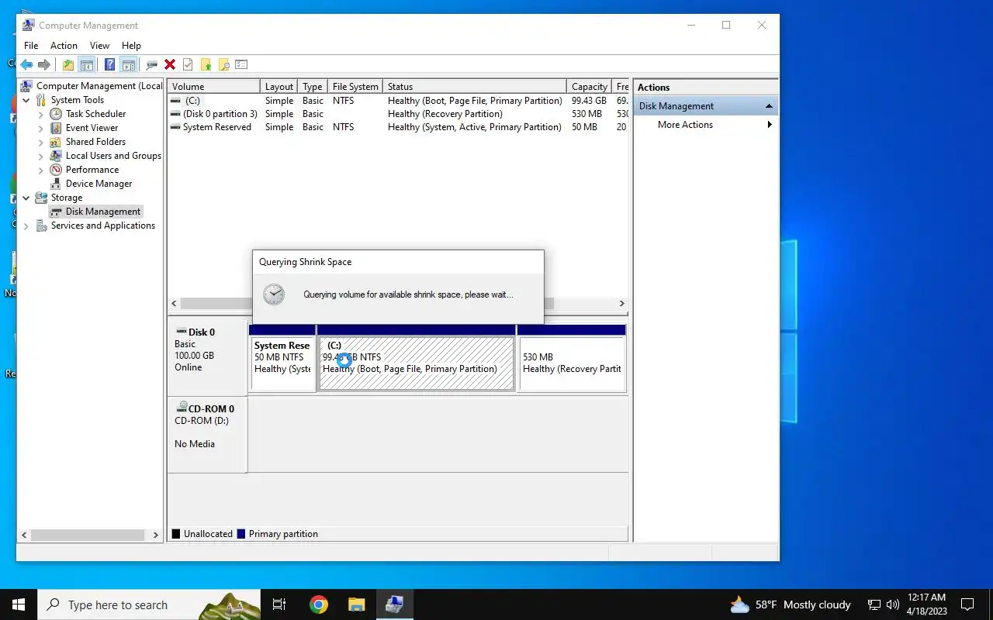The image size is (993, 620).
Task: Open the Action menu
Action: pyautogui.click(x=64, y=46)
